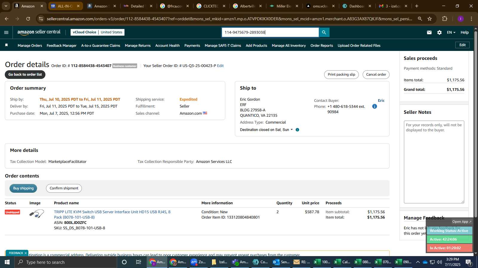The width and height of the screenshot is (478, 268).
Task: Open Payments menu item
Action: tap(192, 46)
